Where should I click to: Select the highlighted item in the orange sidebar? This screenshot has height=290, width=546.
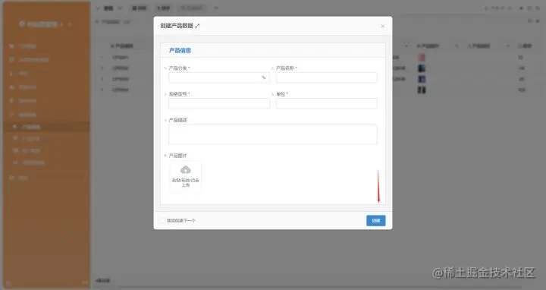pos(46,127)
